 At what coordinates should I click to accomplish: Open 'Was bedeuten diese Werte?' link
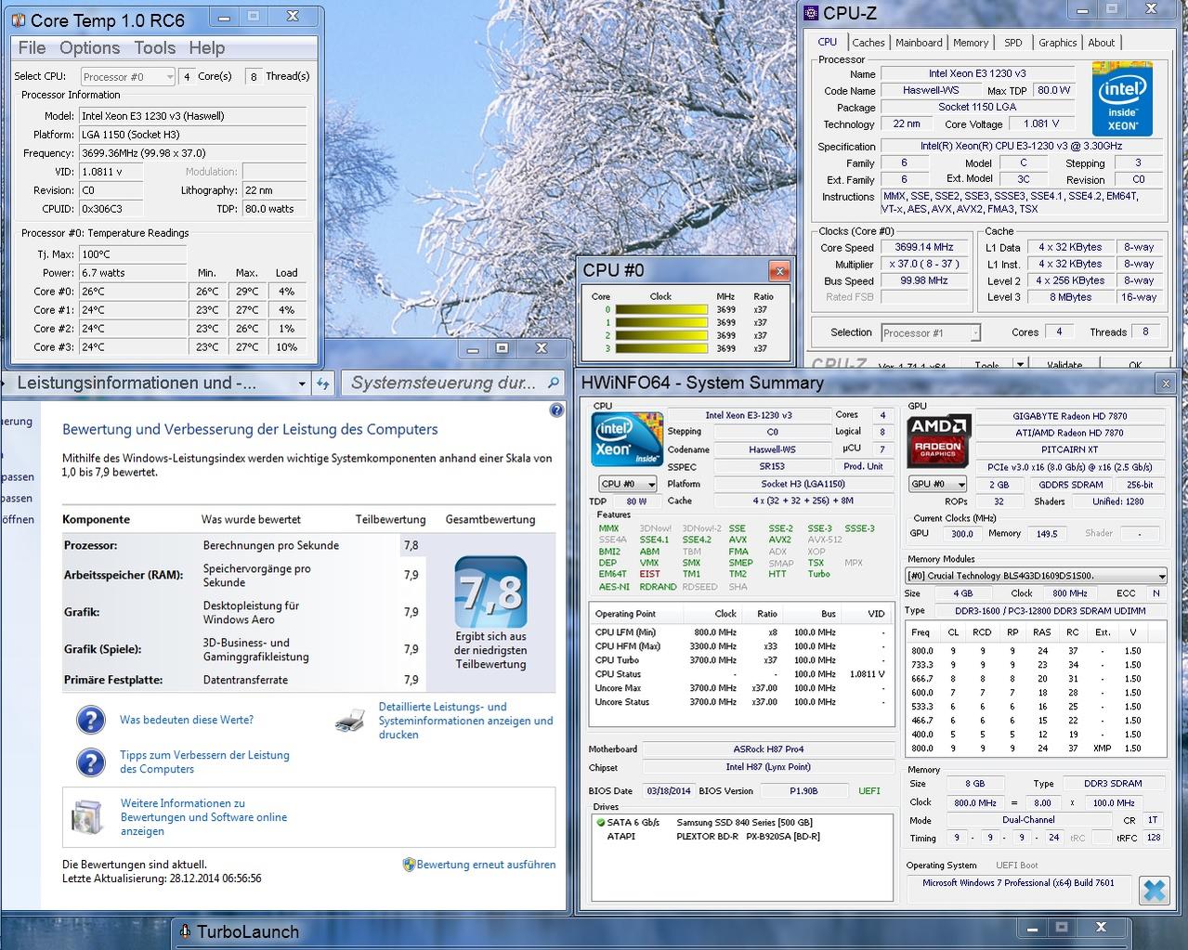coord(187,720)
